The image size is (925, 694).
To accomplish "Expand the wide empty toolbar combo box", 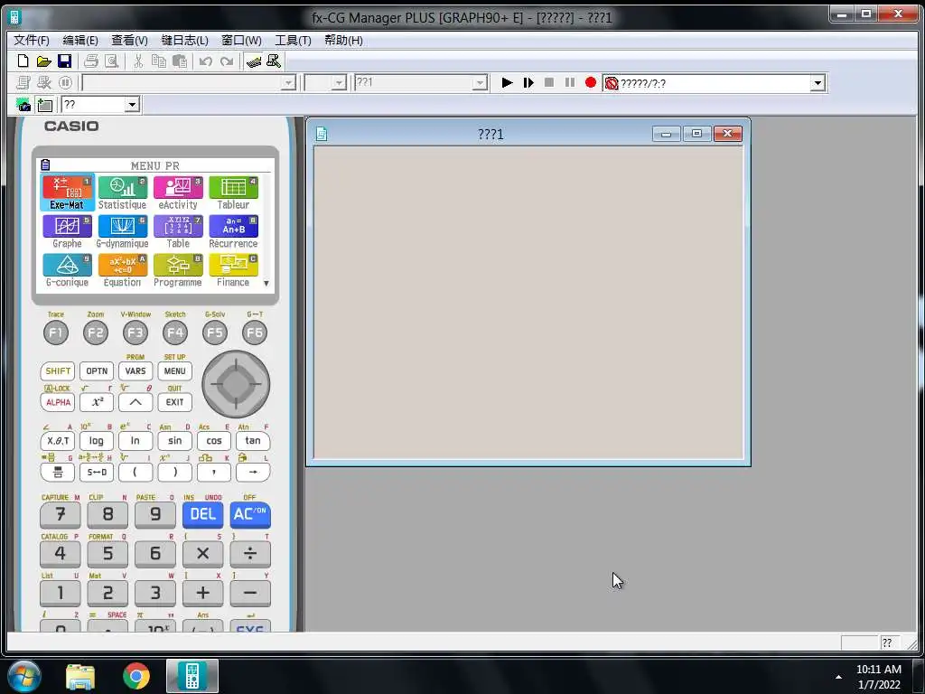I will 288,82.
